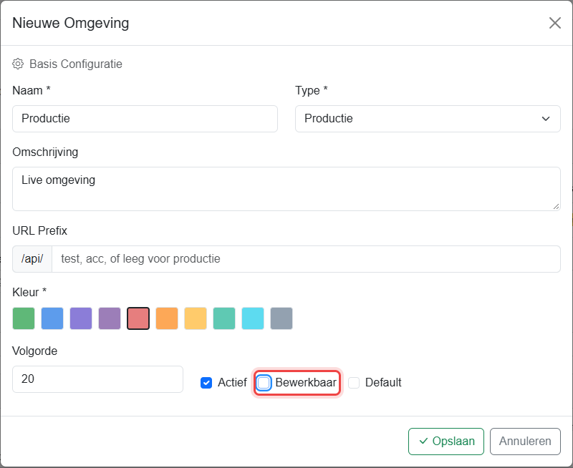
Task: Click the Naam * label
Action: [x=32, y=90]
